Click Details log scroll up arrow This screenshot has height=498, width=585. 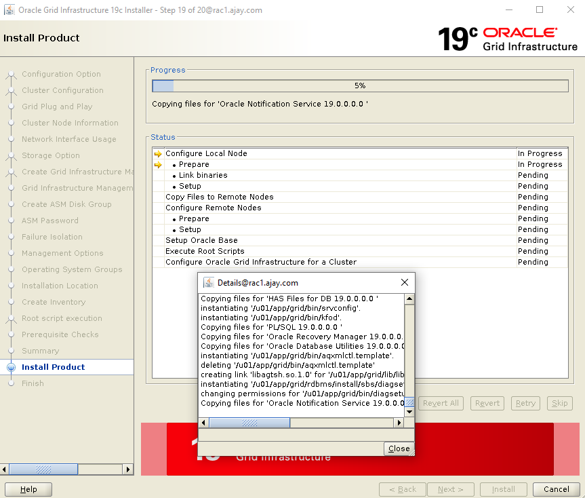coord(409,299)
